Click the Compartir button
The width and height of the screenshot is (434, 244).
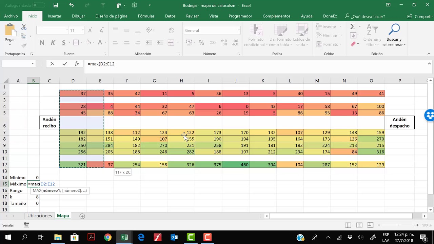(420, 16)
